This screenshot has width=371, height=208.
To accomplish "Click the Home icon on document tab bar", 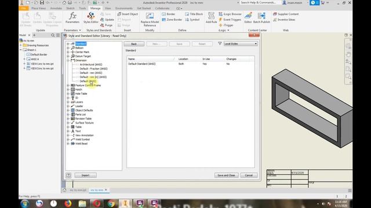I will [x=64, y=190].
